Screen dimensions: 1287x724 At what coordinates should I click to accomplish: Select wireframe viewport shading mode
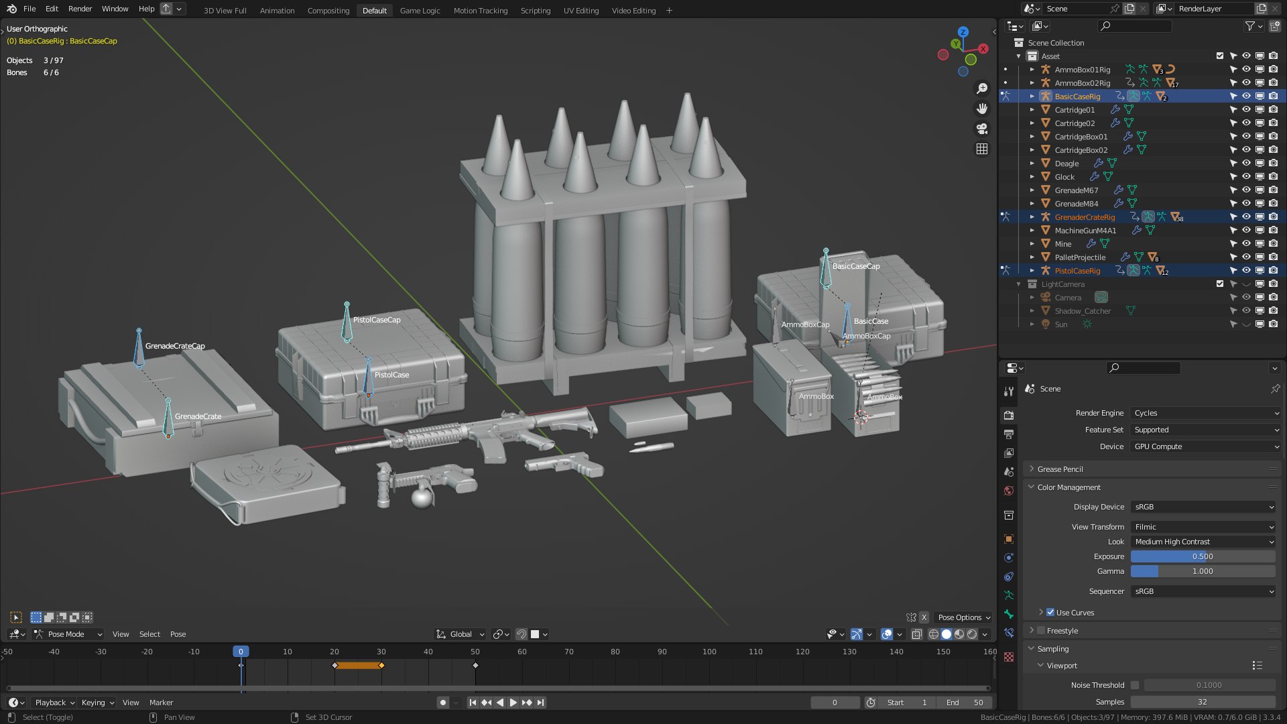pyautogui.click(x=934, y=634)
